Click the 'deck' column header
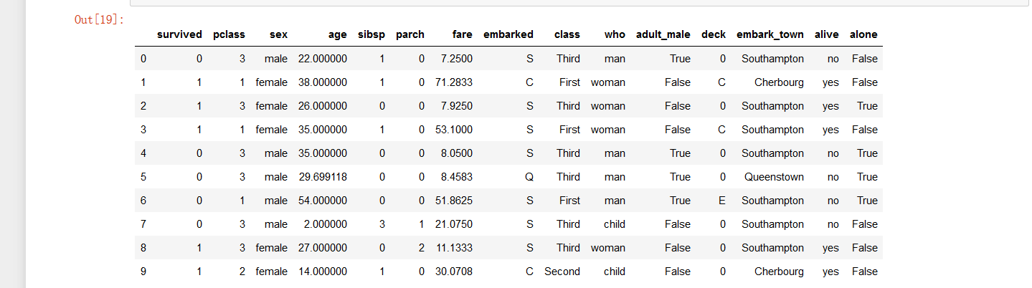Viewport: 1032px width, 288px height. tap(714, 34)
